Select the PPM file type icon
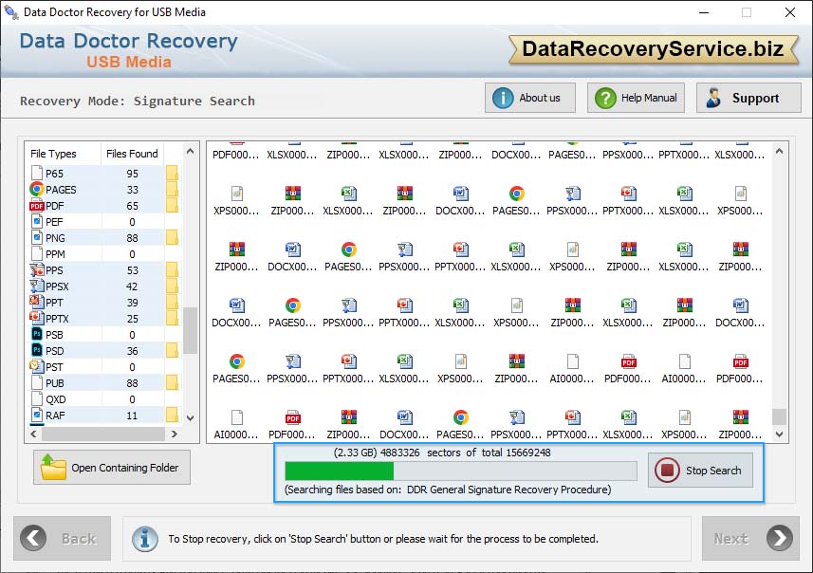The width and height of the screenshot is (813, 573). tap(37, 253)
